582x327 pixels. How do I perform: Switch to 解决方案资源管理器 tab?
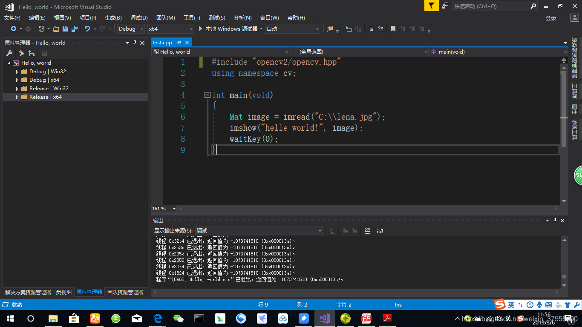[28, 293]
